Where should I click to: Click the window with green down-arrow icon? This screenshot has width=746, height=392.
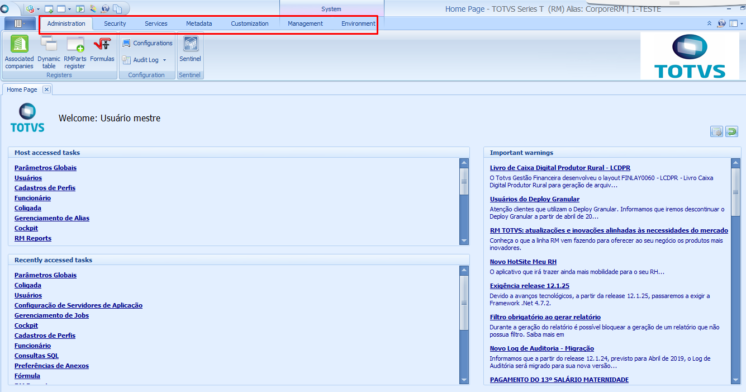(49, 9)
